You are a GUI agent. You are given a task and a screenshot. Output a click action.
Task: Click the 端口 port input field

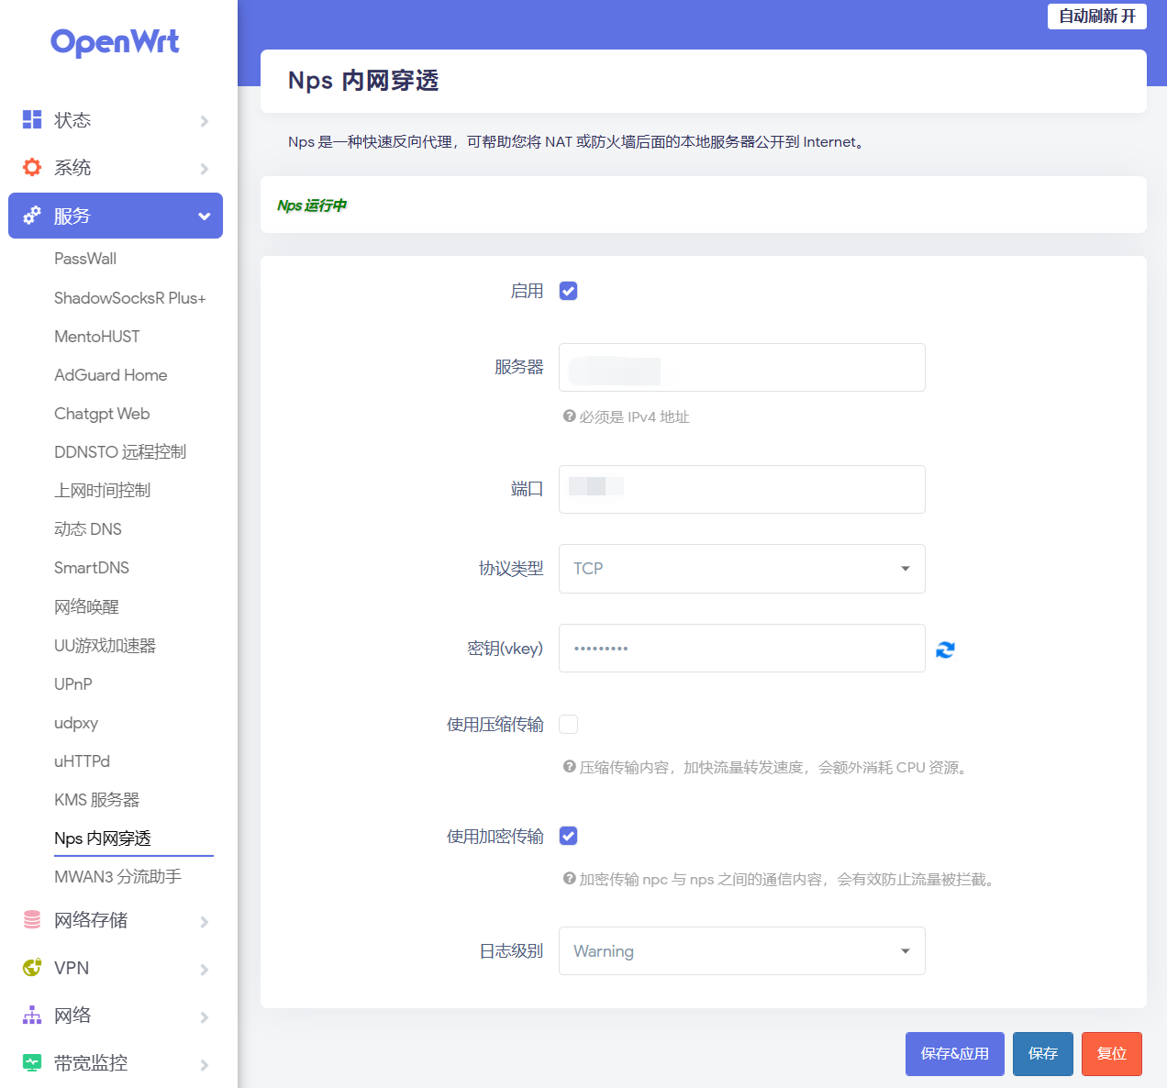(x=742, y=490)
